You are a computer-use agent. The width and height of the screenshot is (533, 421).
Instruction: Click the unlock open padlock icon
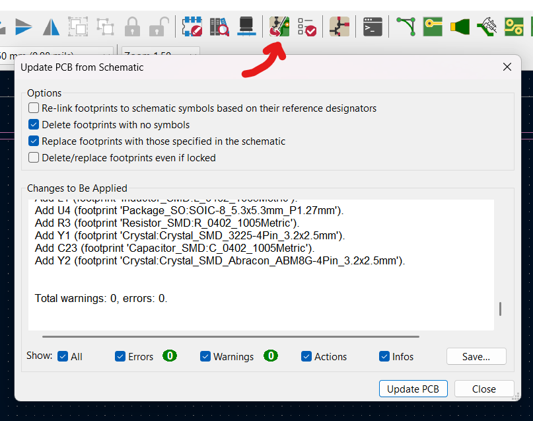159,26
